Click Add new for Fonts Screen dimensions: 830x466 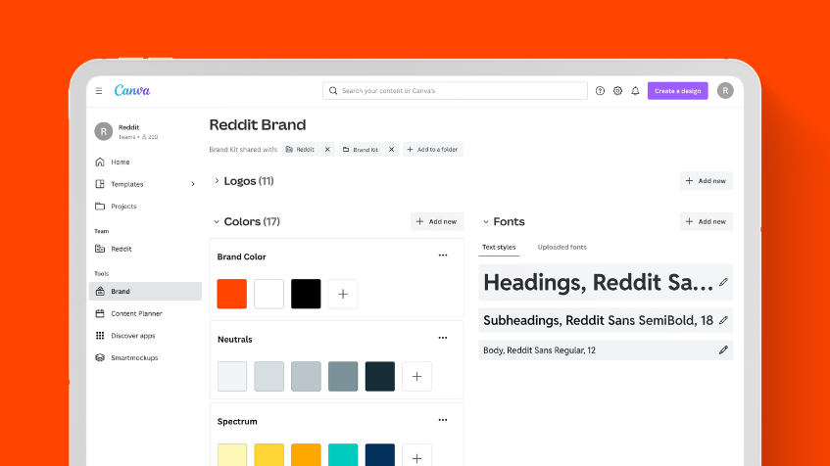point(707,221)
